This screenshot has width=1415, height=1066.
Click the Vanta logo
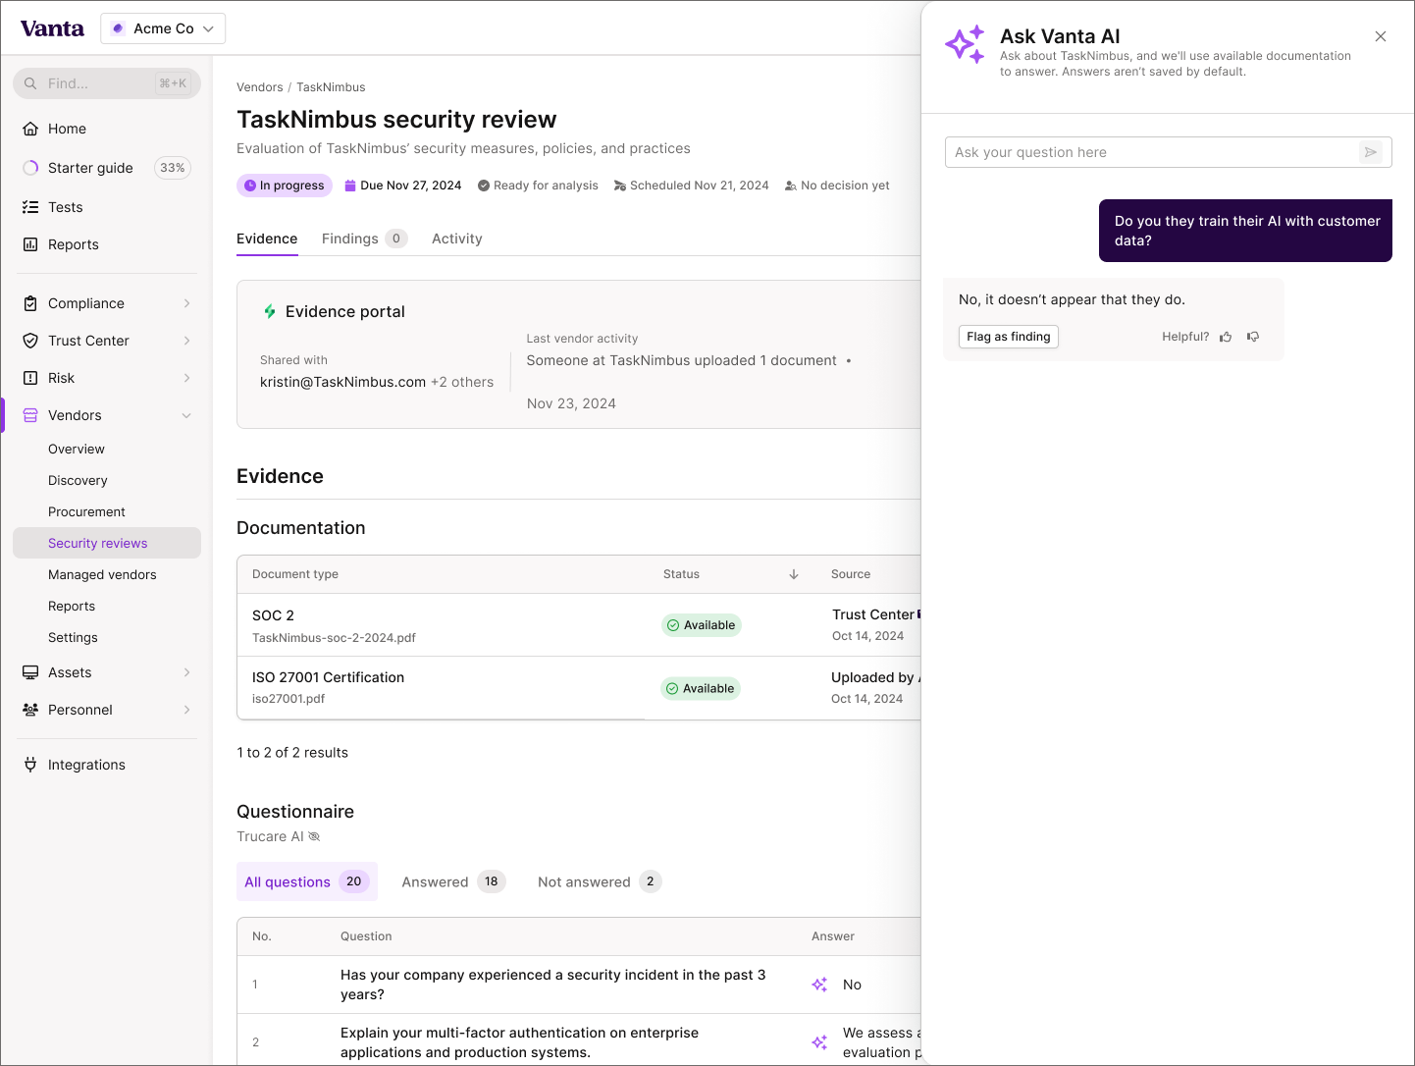(52, 28)
